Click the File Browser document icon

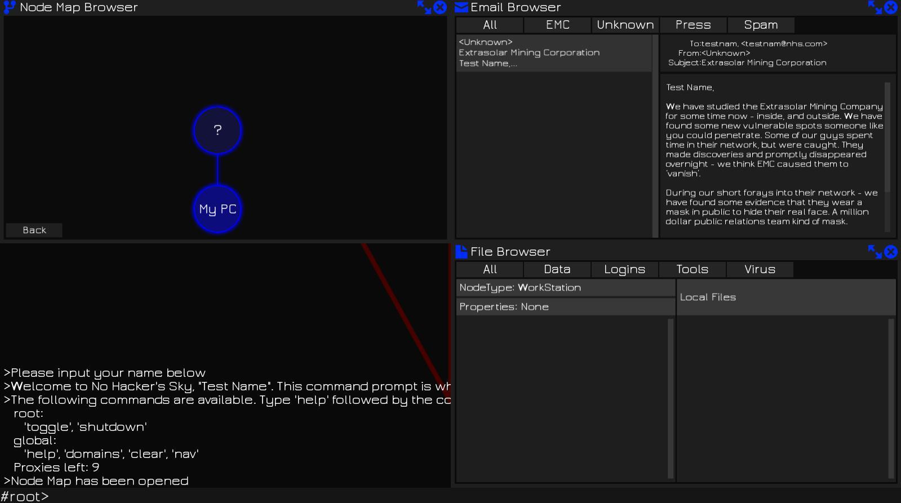(x=461, y=251)
